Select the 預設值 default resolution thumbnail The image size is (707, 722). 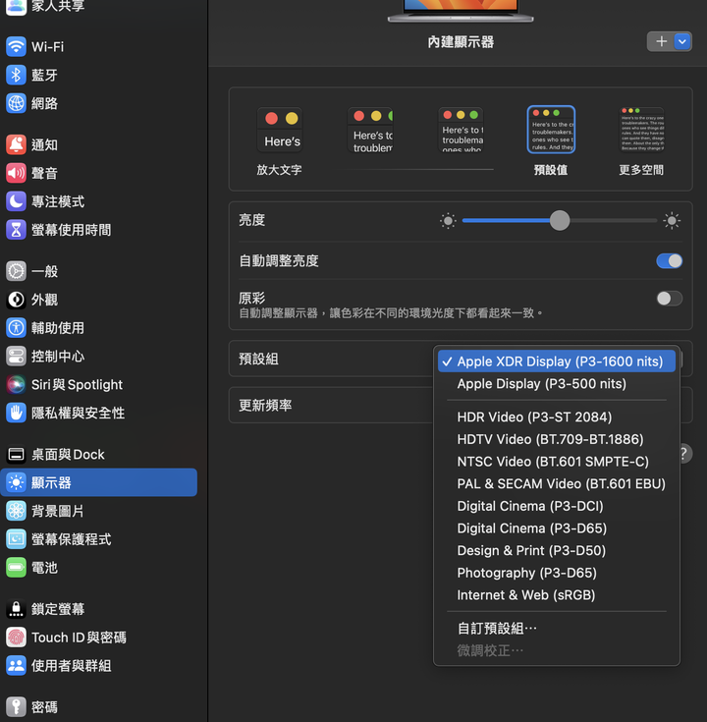coord(551,130)
